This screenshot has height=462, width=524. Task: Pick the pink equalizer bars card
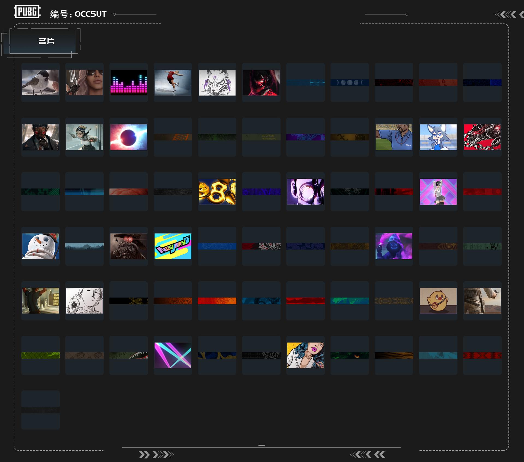[129, 82]
